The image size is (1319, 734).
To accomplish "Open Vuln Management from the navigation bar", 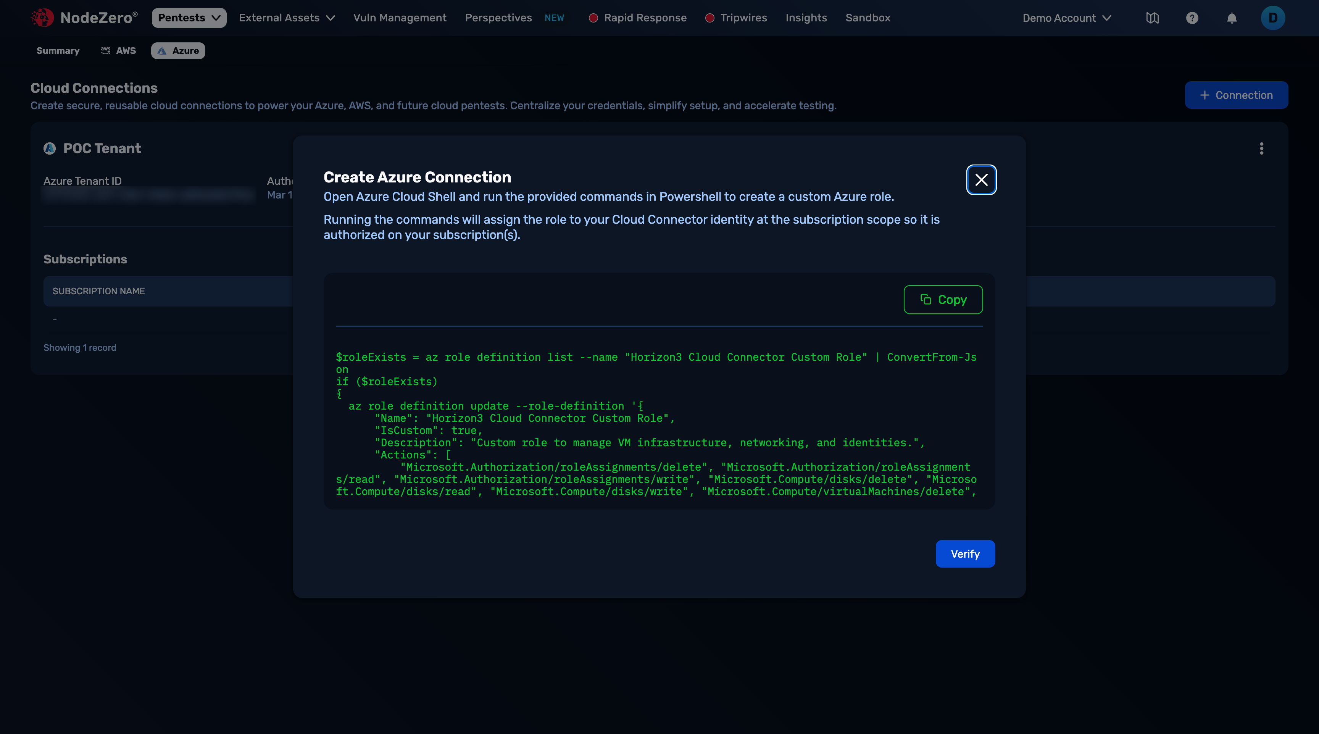I will click(x=400, y=18).
